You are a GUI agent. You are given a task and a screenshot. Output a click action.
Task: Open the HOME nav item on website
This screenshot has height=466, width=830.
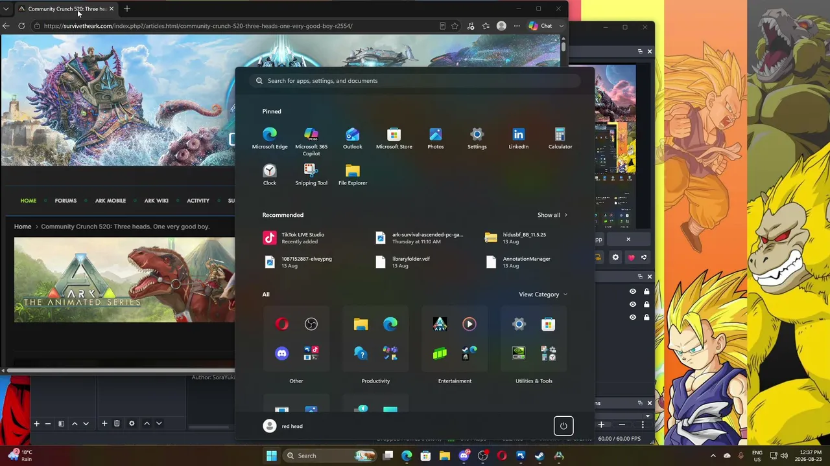tap(29, 201)
